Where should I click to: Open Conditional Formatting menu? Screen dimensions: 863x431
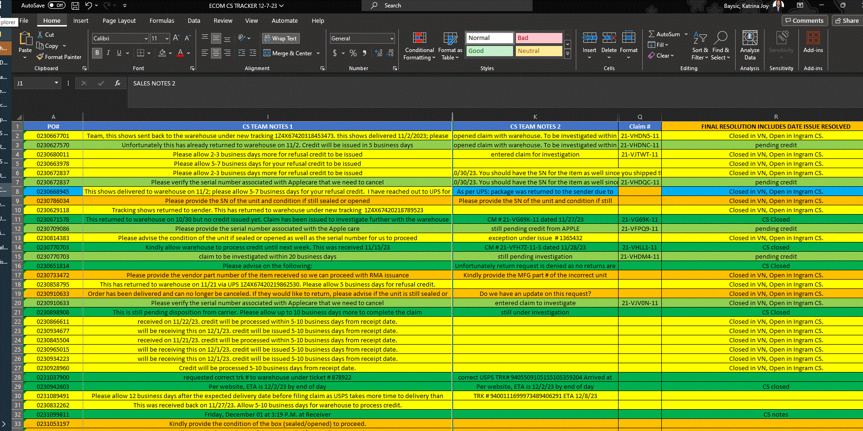[x=419, y=46]
